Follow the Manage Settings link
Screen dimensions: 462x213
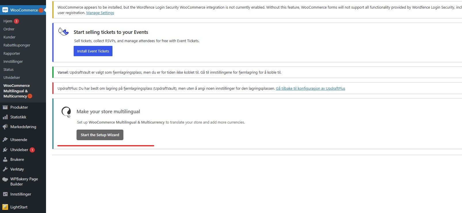coord(100,13)
